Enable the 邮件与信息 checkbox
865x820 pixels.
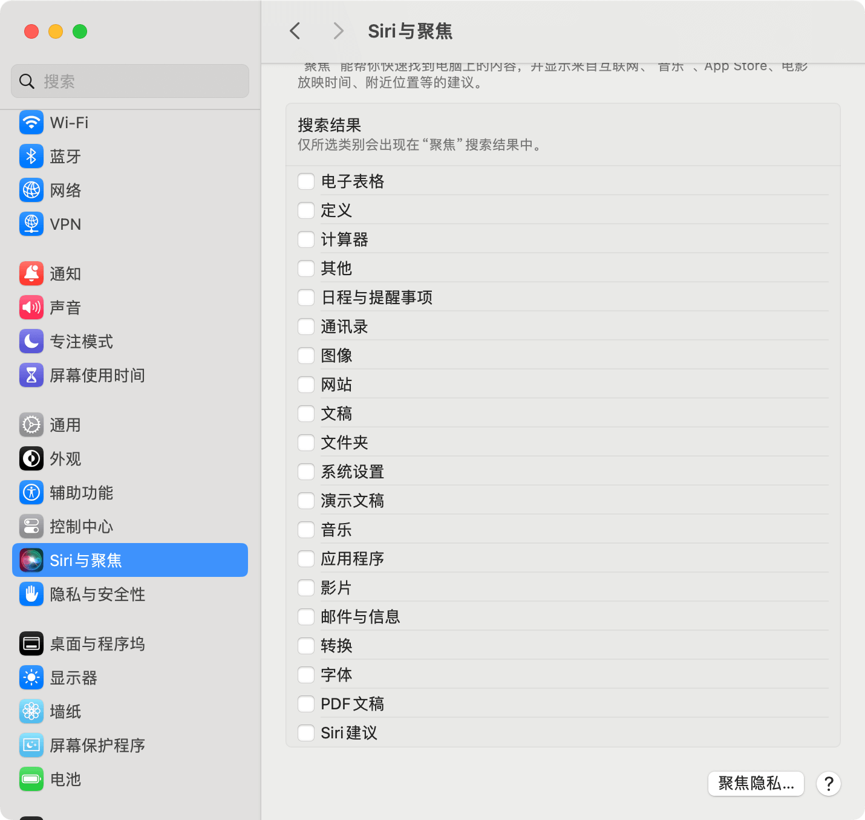coord(306,617)
